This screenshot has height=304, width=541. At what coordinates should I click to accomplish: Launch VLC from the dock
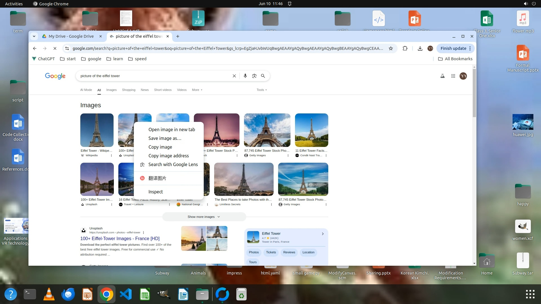(49, 294)
